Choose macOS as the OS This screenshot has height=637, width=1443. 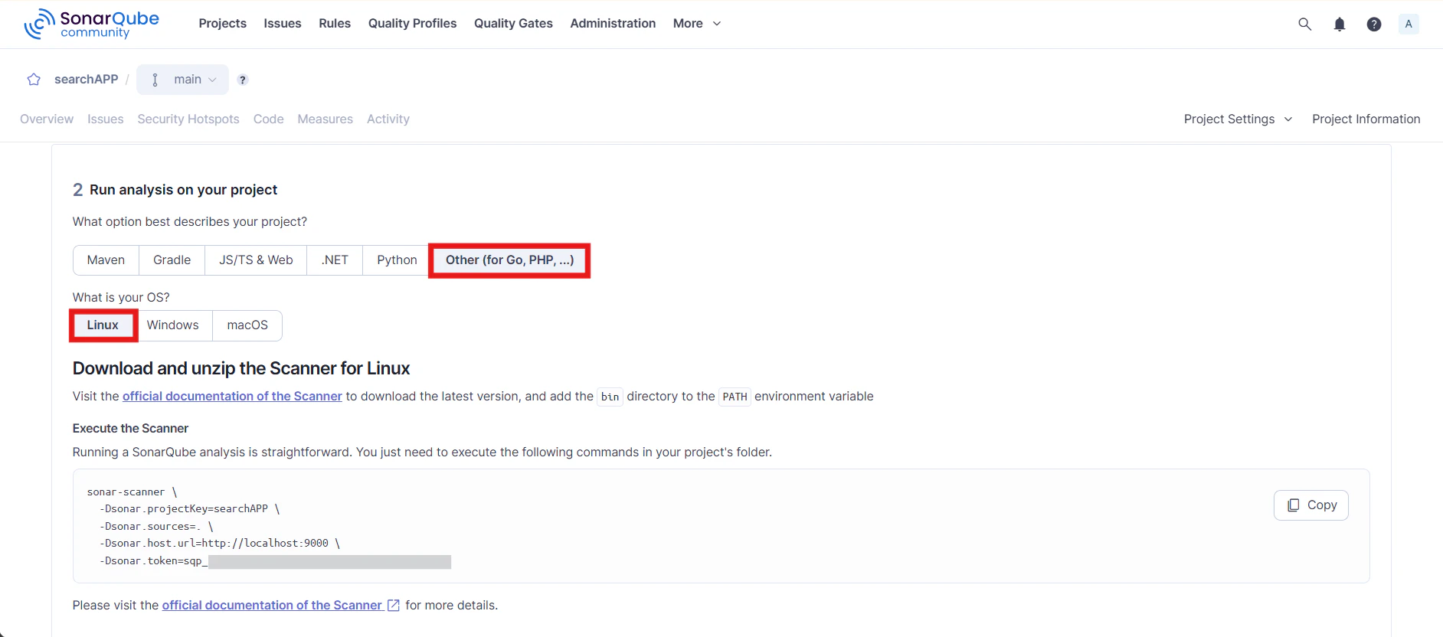pyautogui.click(x=247, y=325)
